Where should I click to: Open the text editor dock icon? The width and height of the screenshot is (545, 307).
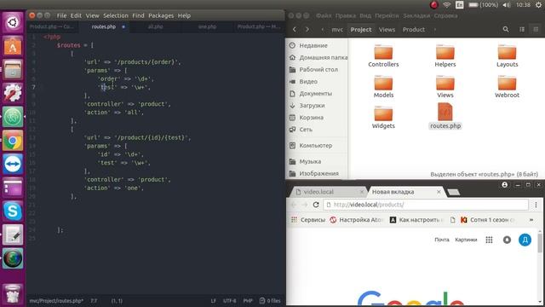[x=13, y=235]
